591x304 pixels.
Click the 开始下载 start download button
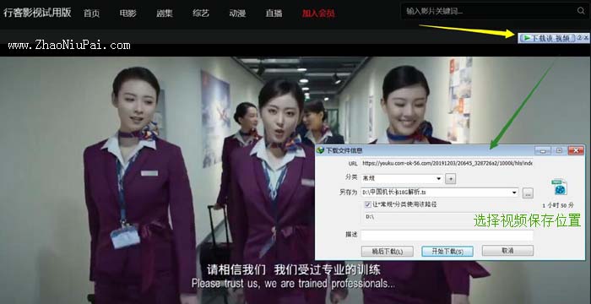(447, 251)
